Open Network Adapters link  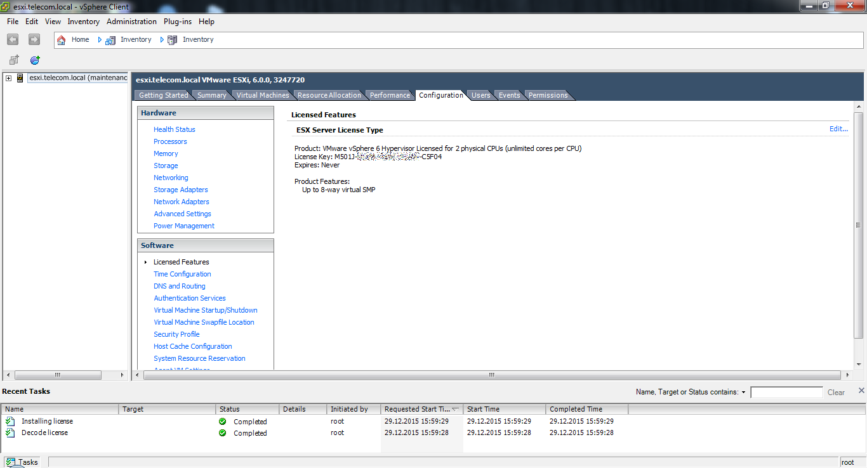182,202
